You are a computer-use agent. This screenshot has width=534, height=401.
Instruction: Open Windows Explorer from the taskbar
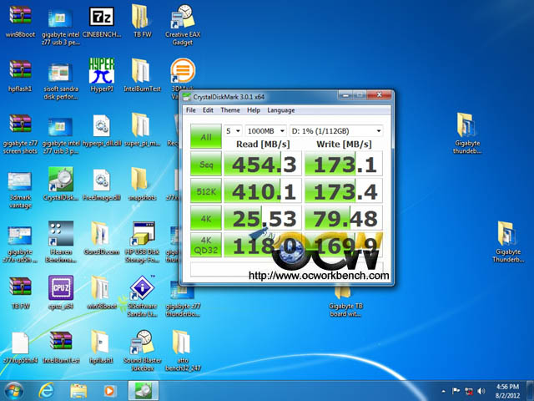78,391
